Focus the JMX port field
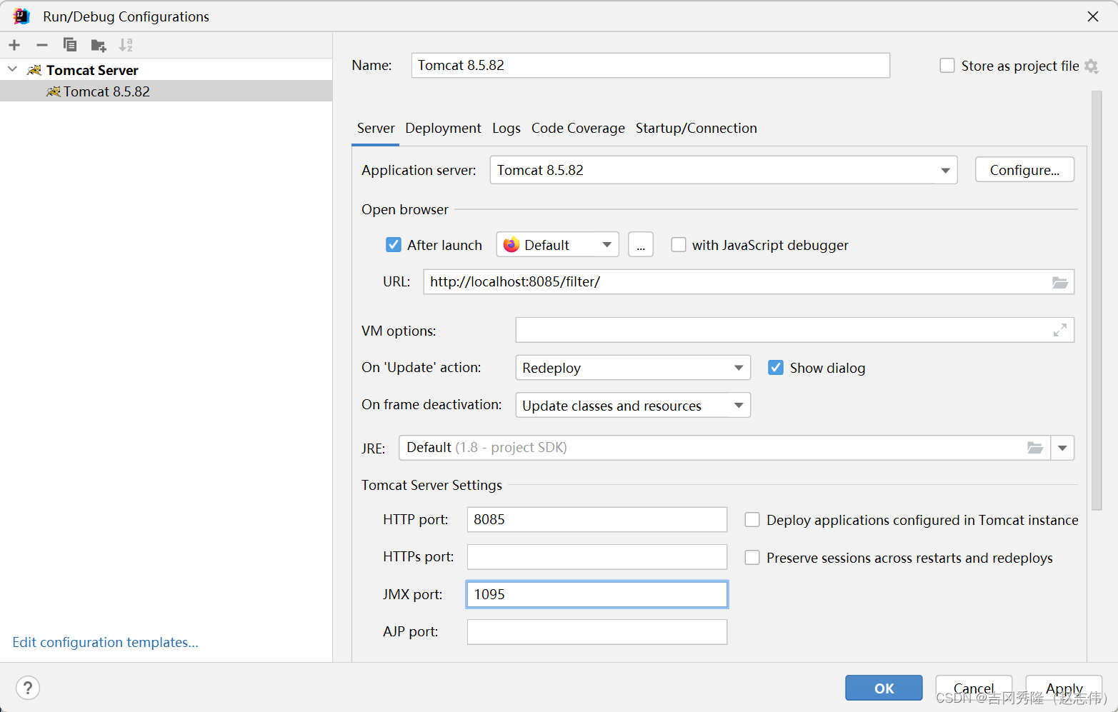Screen dimensions: 1118x712 [597, 594]
